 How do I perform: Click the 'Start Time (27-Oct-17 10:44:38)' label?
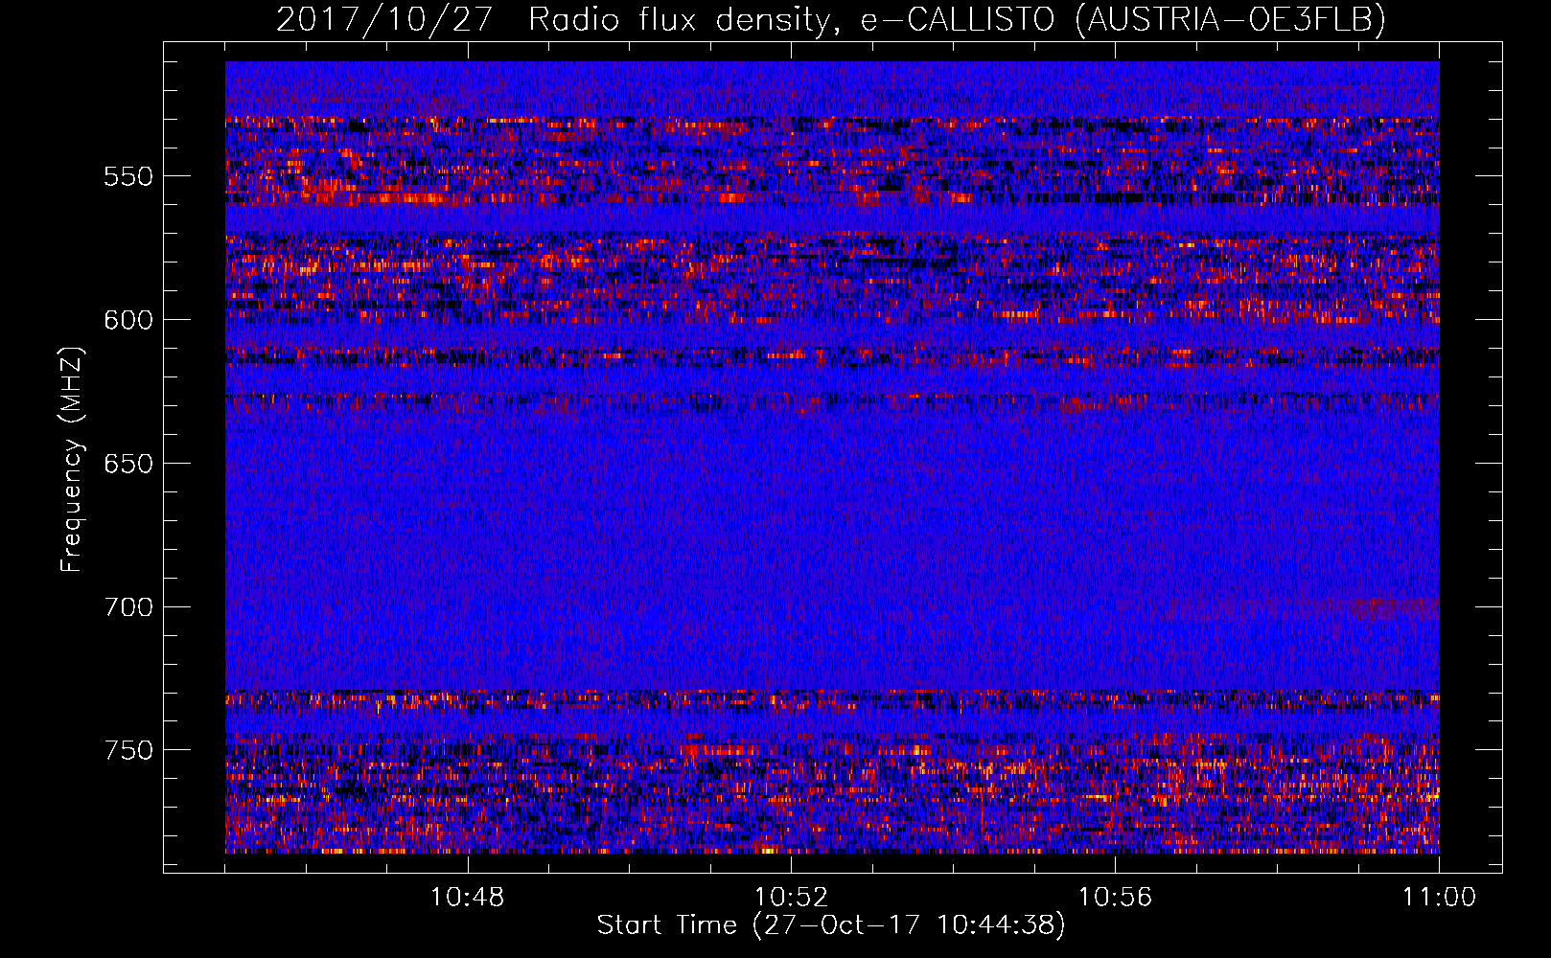831,925
